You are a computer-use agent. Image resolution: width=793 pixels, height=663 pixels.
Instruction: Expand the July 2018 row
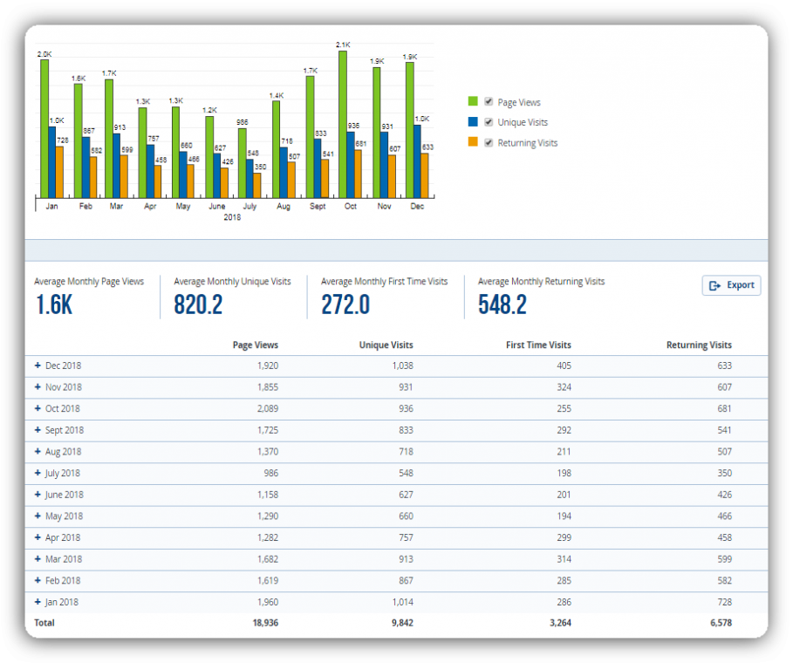[x=38, y=473]
